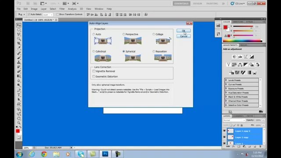Toggle visibility of Layer 1 copy 2
The width and height of the screenshot is (281, 158).
click(x=224, y=131)
